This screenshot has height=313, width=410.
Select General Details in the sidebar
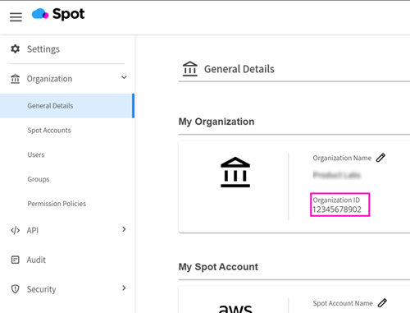click(67, 106)
